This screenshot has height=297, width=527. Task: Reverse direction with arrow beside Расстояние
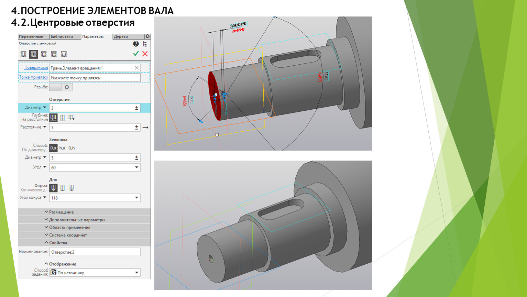point(145,128)
